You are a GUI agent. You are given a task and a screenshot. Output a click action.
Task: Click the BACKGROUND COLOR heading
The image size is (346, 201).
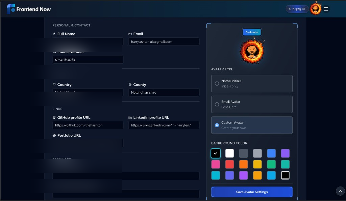pyautogui.click(x=229, y=143)
